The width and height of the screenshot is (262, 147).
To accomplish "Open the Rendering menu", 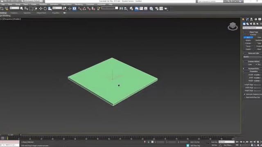I will click(79, 4).
